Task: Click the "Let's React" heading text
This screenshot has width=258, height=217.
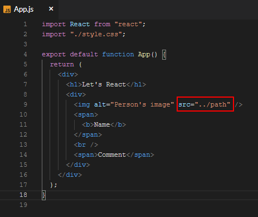Action: pyautogui.click(x=104, y=84)
